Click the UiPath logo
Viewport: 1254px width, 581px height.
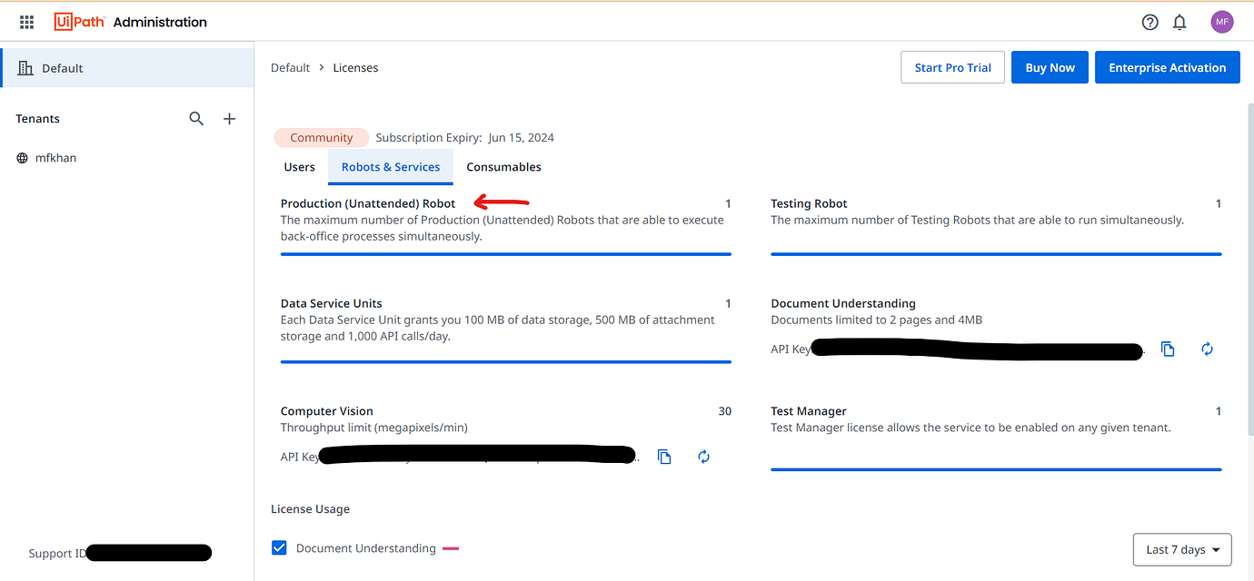[x=79, y=21]
